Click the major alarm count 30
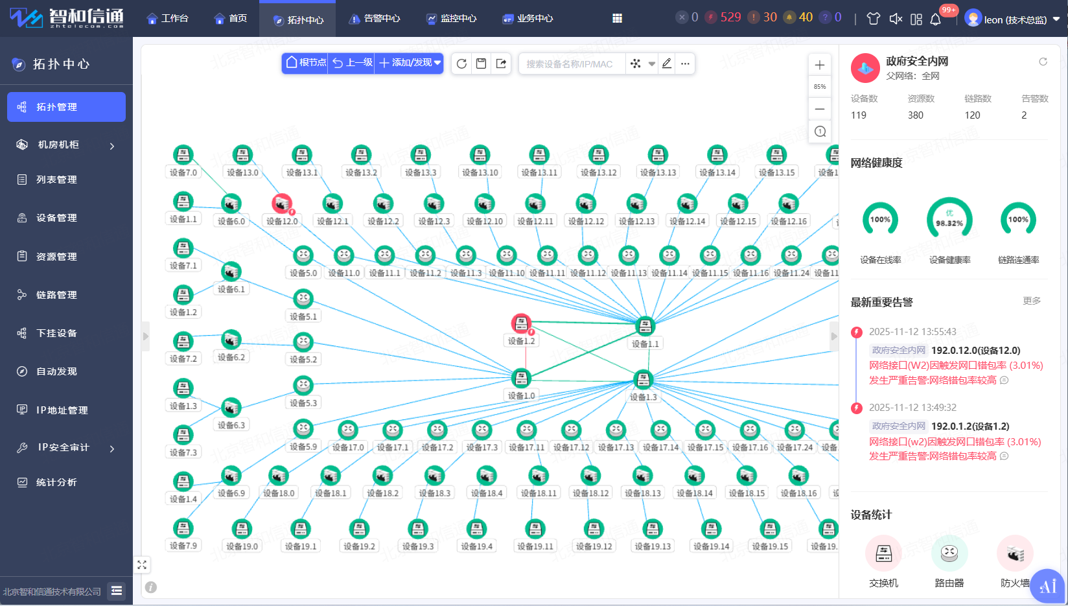Image resolution: width=1068 pixels, height=606 pixels. [x=762, y=17]
